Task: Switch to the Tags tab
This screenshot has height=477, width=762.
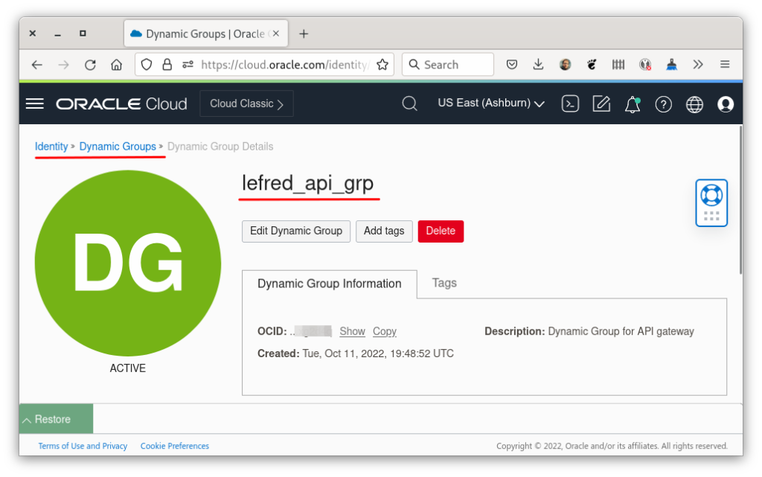Action: coord(444,283)
